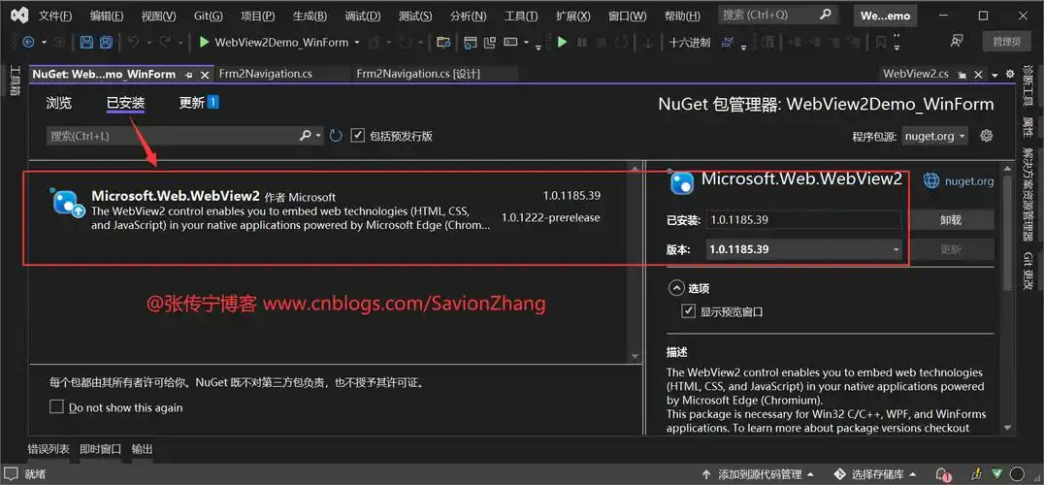Image resolution: width=1044 pixels, height=485 pixels.
Task: Open the 输出 output panel
Action: [142, 449]
